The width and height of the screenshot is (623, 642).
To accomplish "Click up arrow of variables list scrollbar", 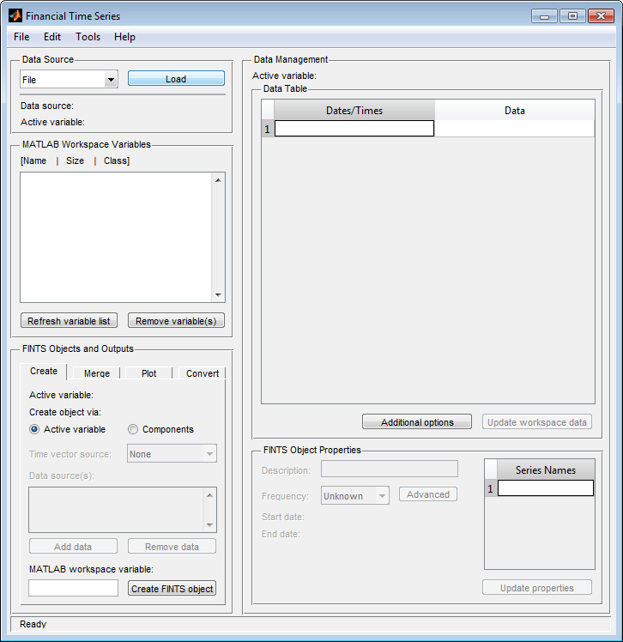I will pos(218,180).
